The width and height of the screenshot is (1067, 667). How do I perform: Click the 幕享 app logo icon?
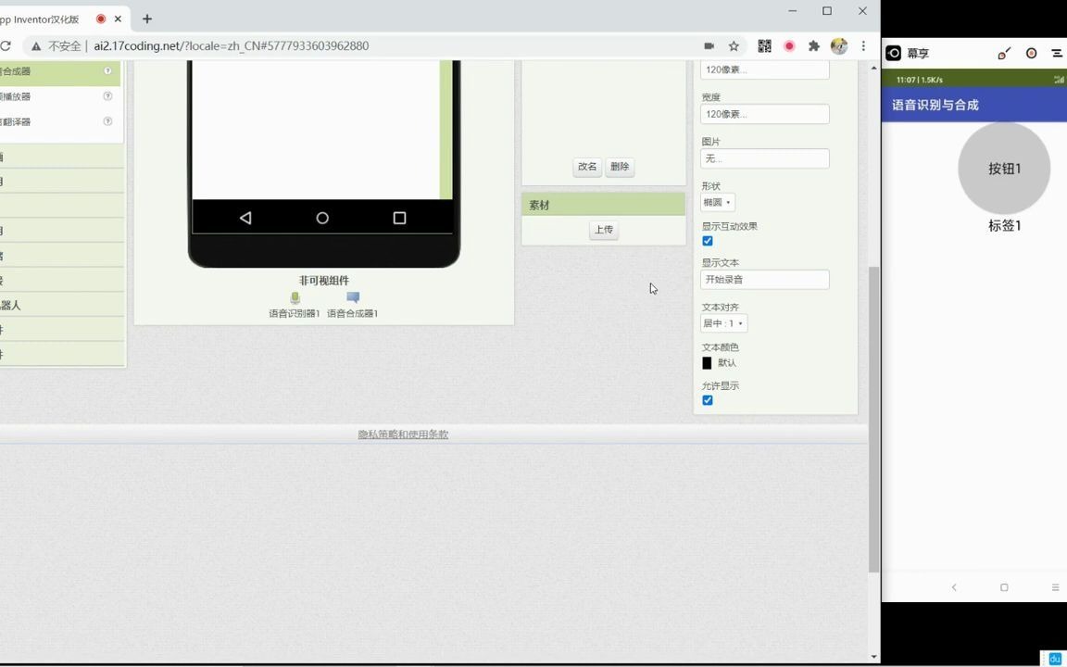coord(894,53)
